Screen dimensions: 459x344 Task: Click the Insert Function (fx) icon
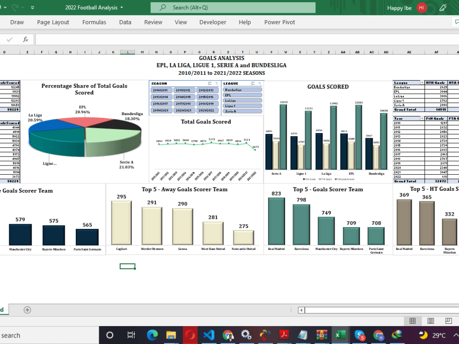25,39
